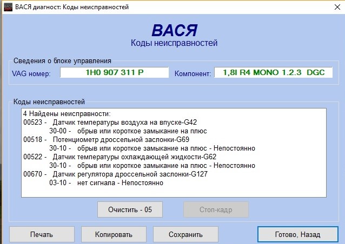Click the ВАСЯ logo heading
The height and width of the screenshot is (244, 345).
(174, 30)
